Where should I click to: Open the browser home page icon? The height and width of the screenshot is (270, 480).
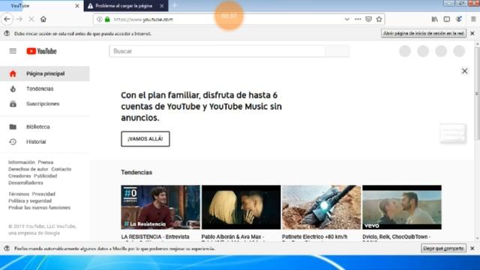(x=43, y=19)
